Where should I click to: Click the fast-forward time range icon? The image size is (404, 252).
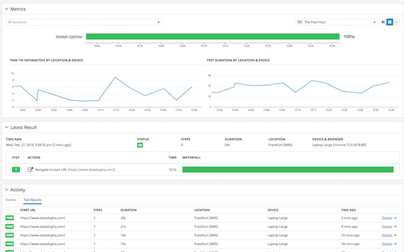point(396,22)
